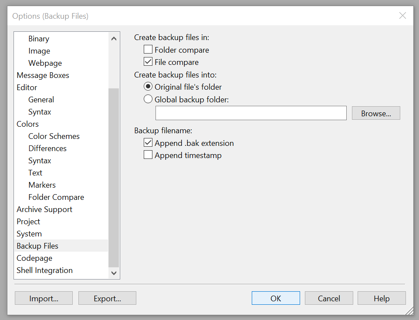This screenshot has width=419, height=320.
Task: Open the Colors category
Action: click(x=27, y=124)
